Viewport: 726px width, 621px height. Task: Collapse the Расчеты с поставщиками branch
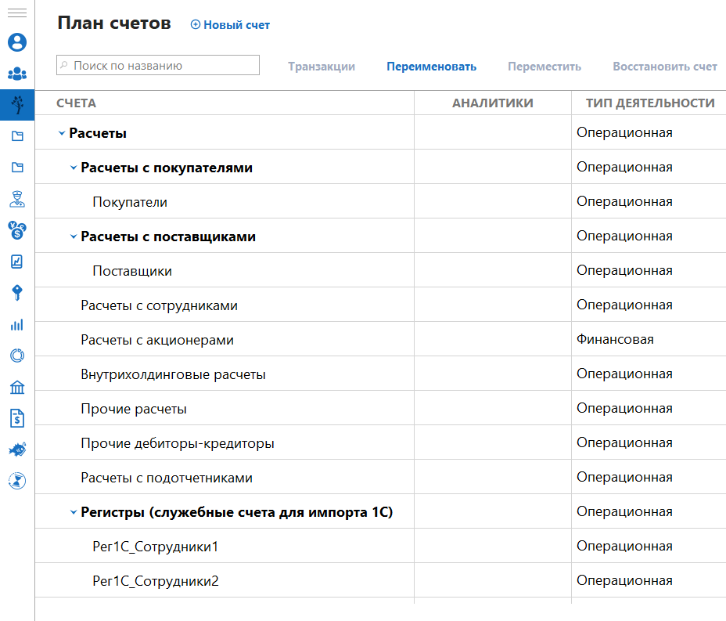[74, 236]
